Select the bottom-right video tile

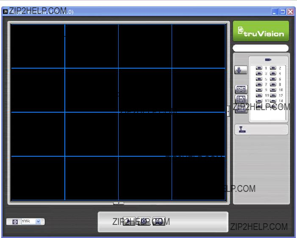click(199, 178)
